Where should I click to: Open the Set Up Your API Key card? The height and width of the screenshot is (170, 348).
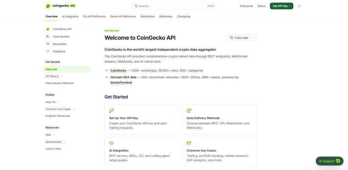coord(142,119)
